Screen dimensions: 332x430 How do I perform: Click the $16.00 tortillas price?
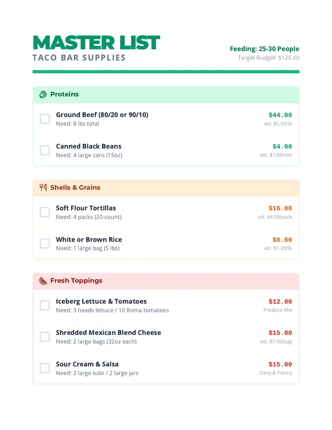coord(280,208)
